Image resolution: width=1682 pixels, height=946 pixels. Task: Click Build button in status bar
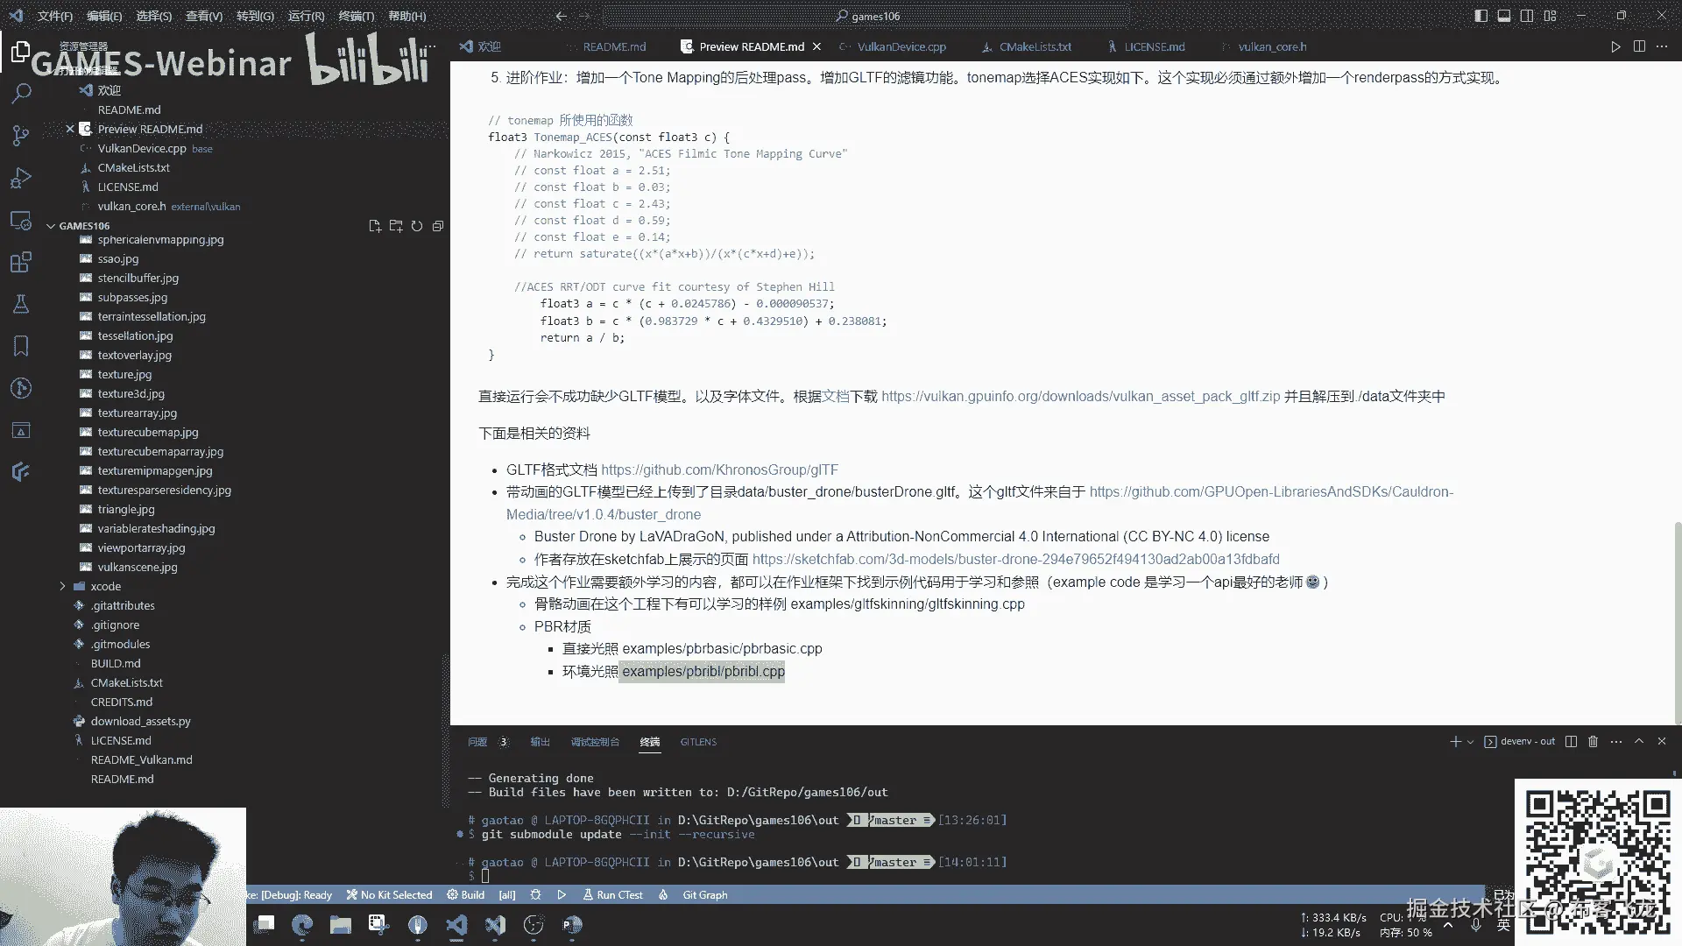coord(465,895)
